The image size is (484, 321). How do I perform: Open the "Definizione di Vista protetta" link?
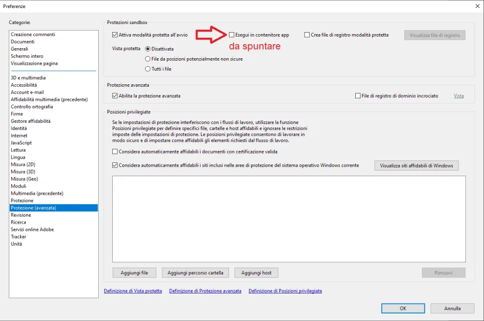click(x=133, y=291)
